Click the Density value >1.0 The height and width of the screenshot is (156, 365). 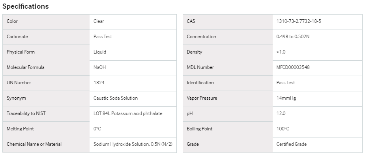click(x=281, y=52)
